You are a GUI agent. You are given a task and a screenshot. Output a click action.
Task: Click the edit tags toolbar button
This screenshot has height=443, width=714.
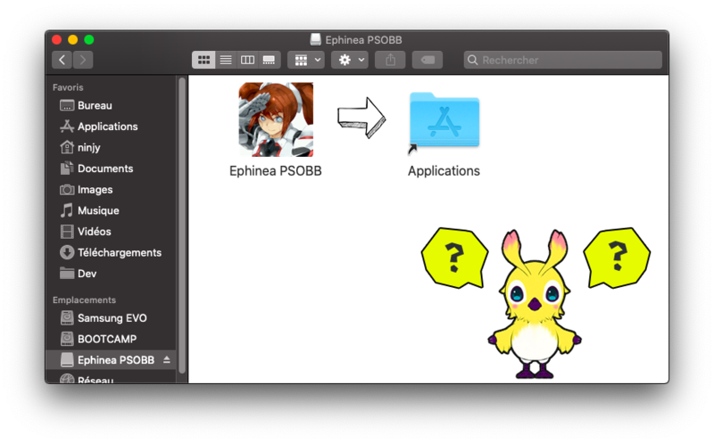point(428,60)
